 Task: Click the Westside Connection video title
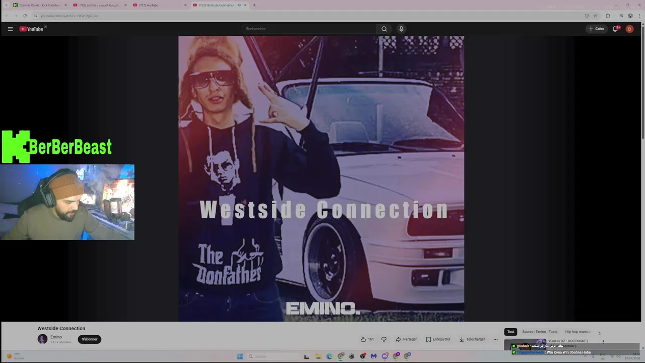61,328
